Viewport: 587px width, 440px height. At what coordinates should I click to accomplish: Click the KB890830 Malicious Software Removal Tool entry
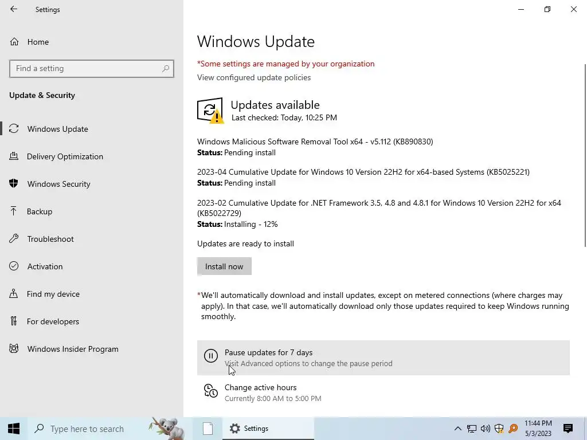(315, 142)
